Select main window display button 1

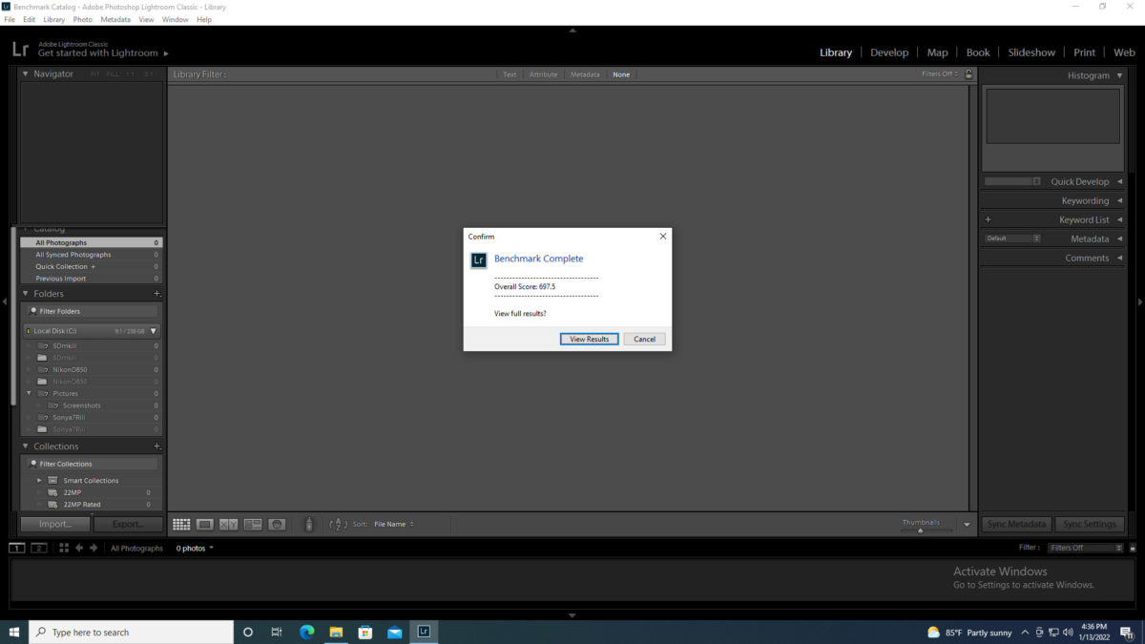tap(17, 548)
